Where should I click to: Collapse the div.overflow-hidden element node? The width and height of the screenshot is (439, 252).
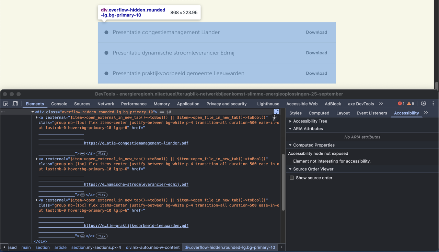coord(33,112)
